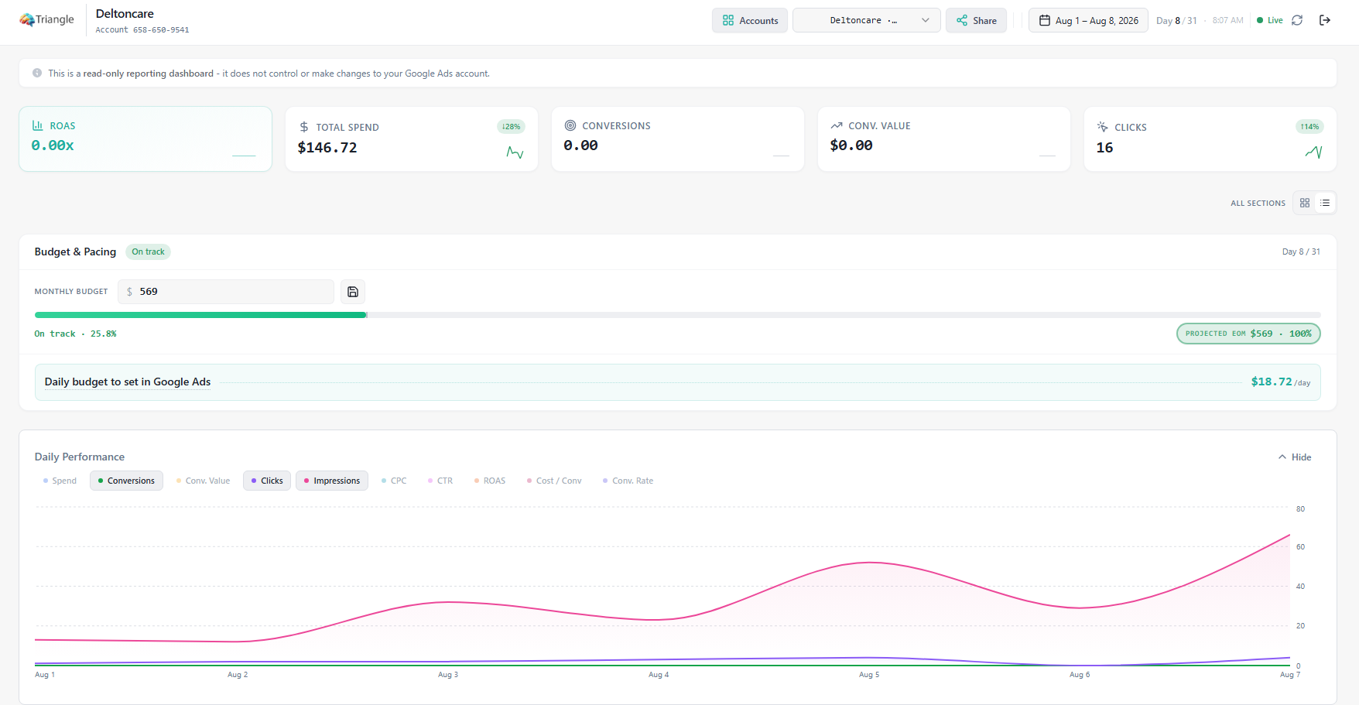Screen dimensions: 1359x705
Task: Click the Total Spend sparkline chart
Action: point(515,152)
